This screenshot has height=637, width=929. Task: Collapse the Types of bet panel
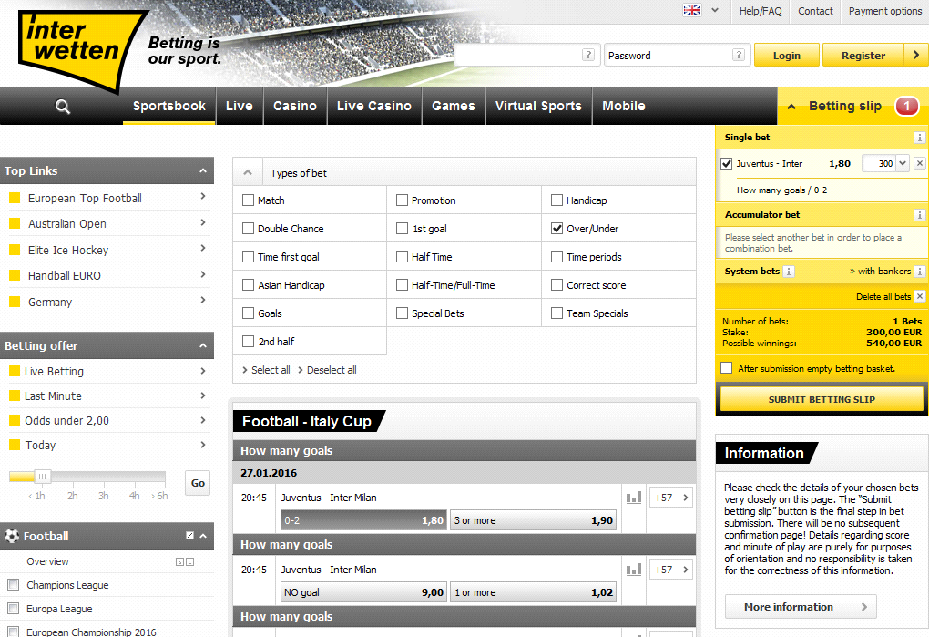click(x=248, y=172)
